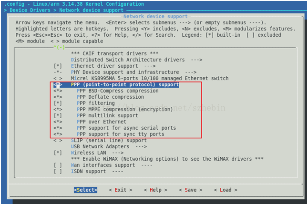Toggle PPP filtering checkbox
The height and width of the screenshot is (205, 308).
pos(58,103)
